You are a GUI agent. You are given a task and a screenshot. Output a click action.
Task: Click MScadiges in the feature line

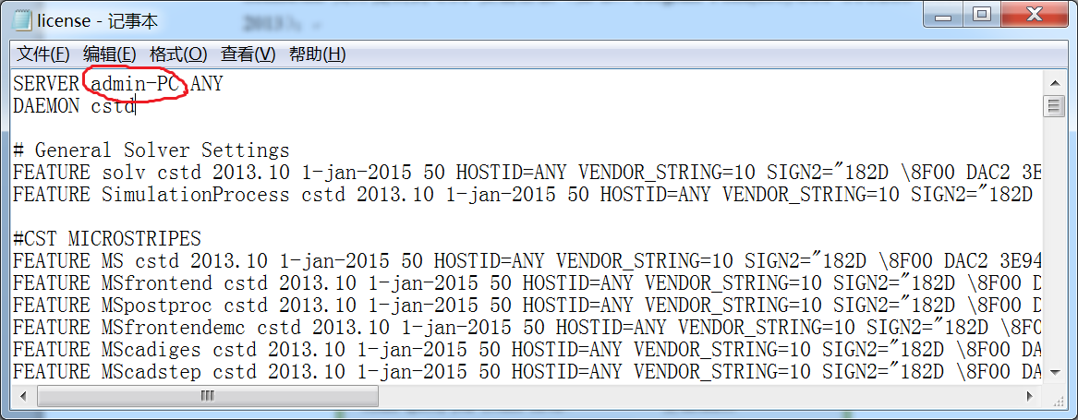[x=151, y=349]
